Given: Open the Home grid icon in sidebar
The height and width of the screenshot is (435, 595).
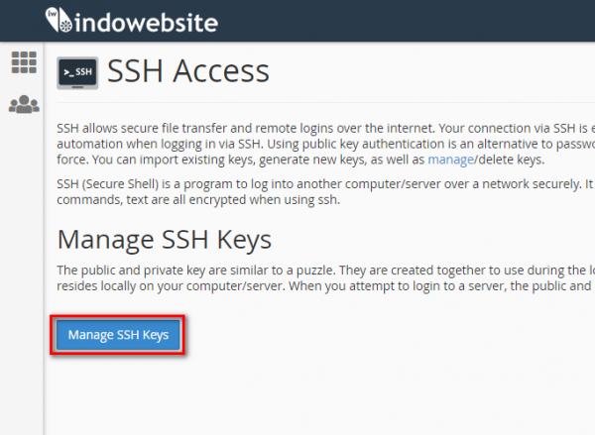Looking at the screenshot, I should (x=23, y=62).
